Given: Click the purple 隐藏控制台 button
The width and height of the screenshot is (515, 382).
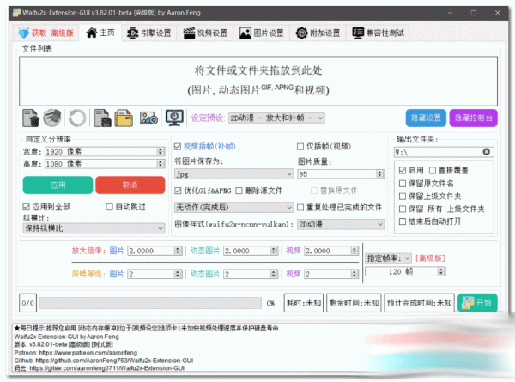Looking at the screenshot, I should pos(473,118).
